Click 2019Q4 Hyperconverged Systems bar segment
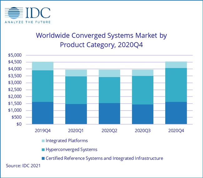203x178 pixels. (43, 86)
